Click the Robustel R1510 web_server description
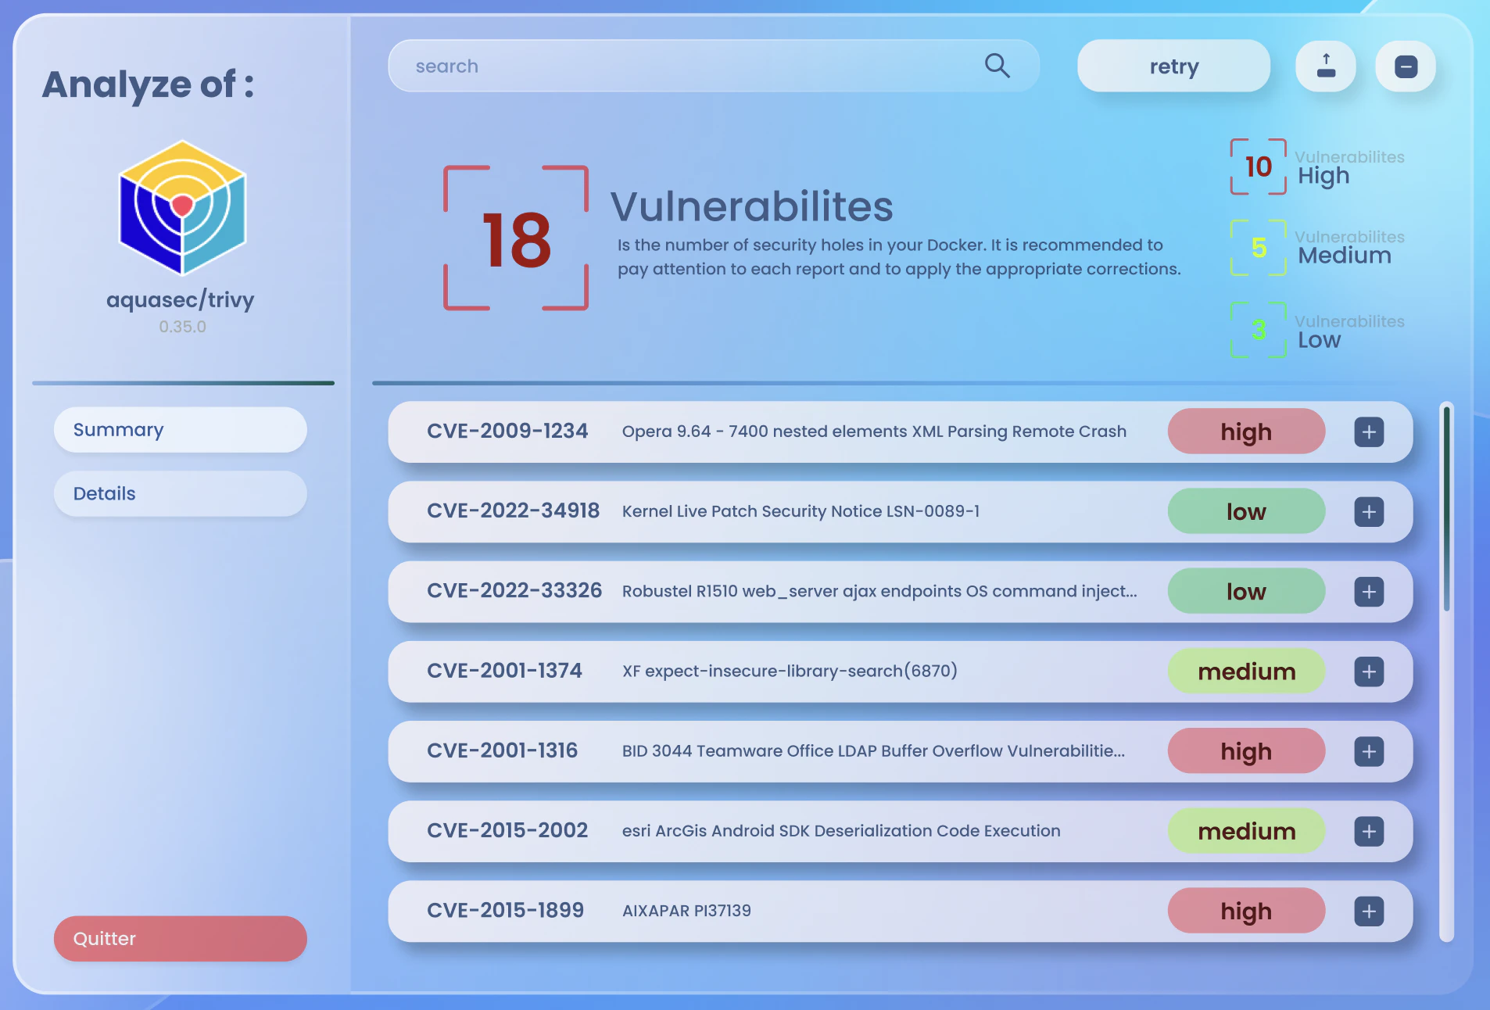The image size is (1490, 1010). click(879, 591)
